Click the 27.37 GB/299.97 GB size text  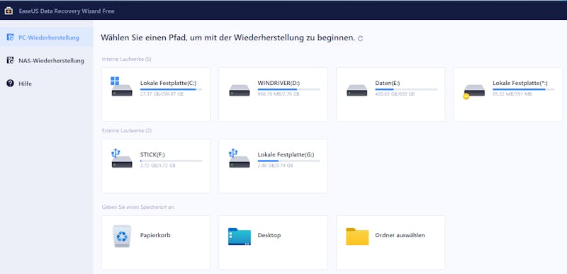pos(162,94)
